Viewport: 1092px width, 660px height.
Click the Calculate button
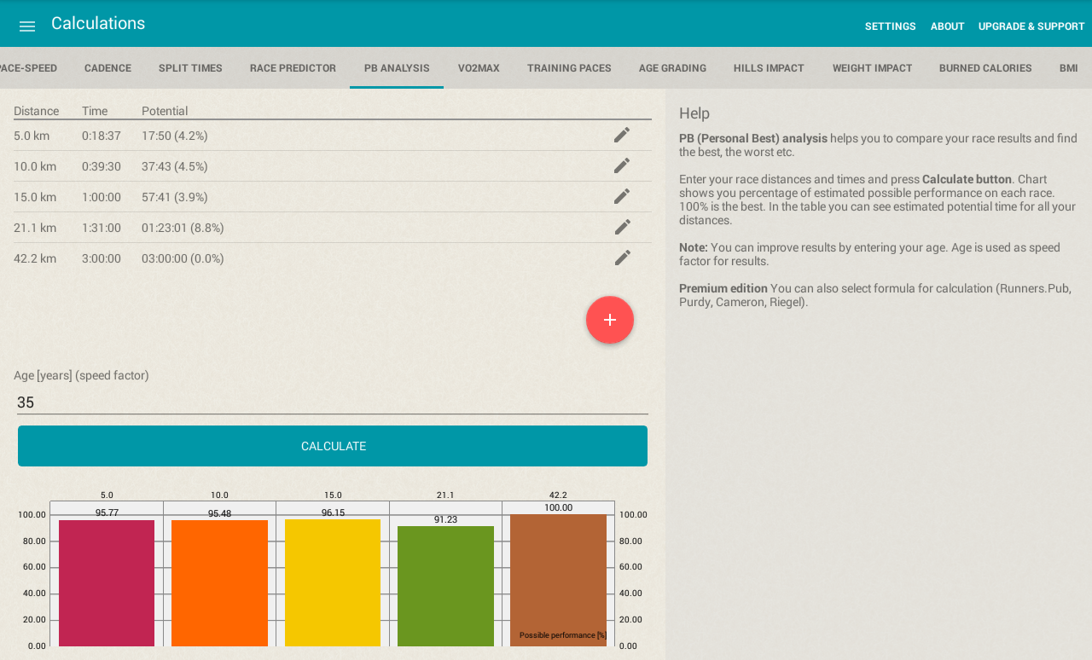333,446
